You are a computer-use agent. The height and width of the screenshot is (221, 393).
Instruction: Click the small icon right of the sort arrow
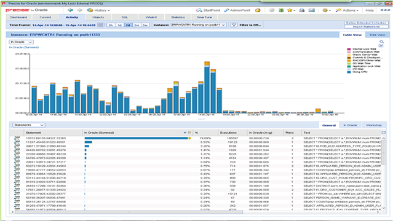click(x=189, y=133)
